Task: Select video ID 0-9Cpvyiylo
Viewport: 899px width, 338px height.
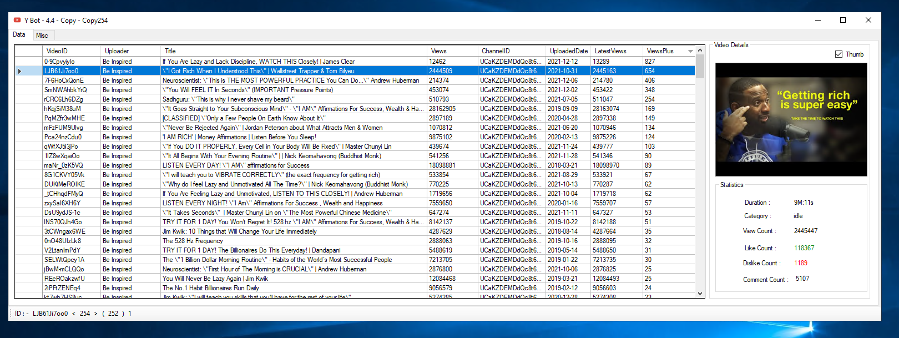Action: pos(59,62)
